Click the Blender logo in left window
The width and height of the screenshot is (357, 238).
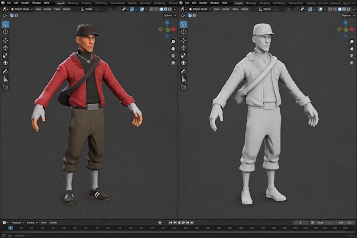coord(3,3)
